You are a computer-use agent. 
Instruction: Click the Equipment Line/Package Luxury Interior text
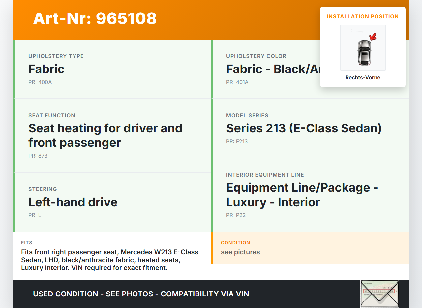pyautogui.click(x=302, y=195)
